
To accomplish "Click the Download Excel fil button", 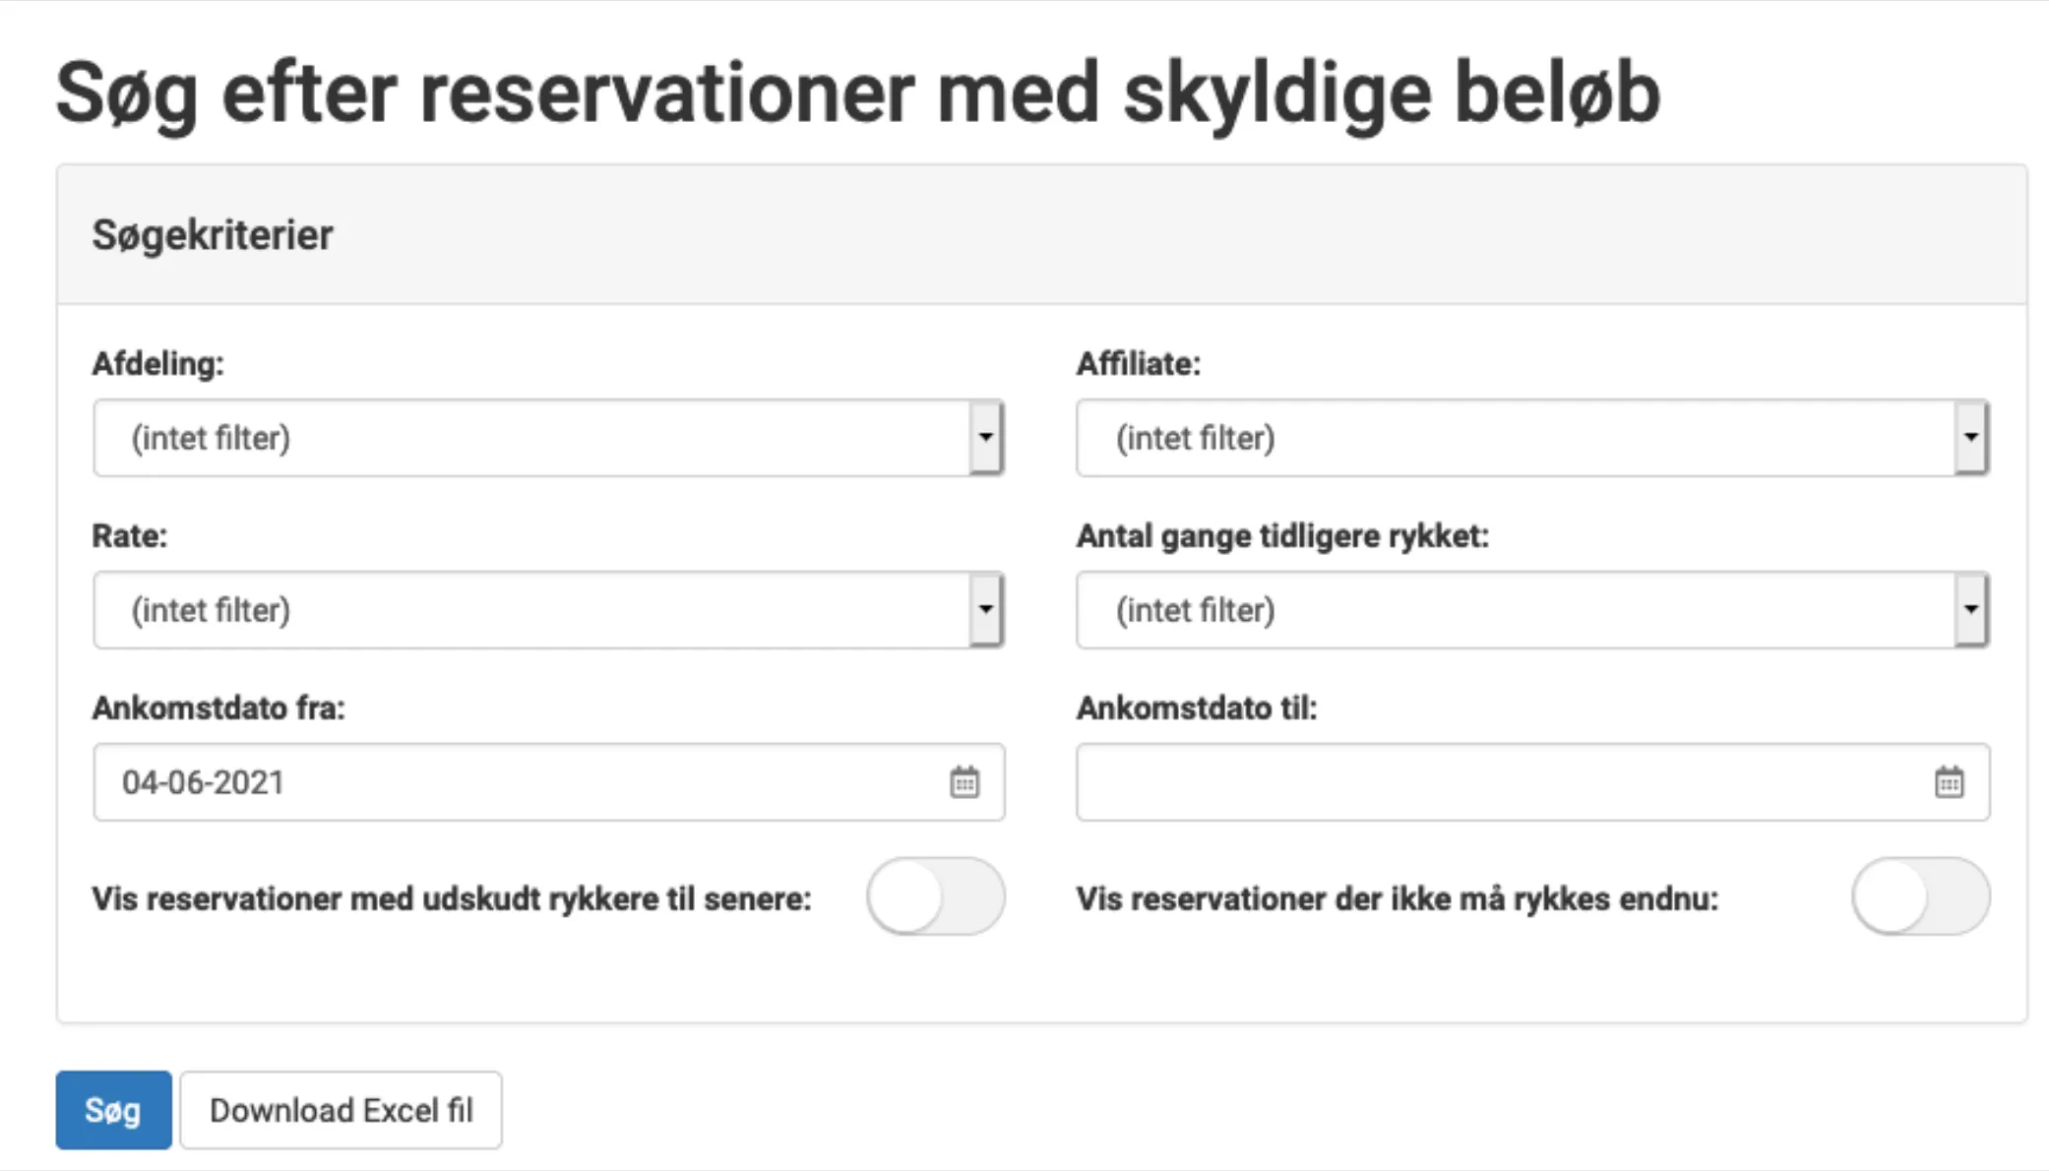I will [x=341, y=1109].
